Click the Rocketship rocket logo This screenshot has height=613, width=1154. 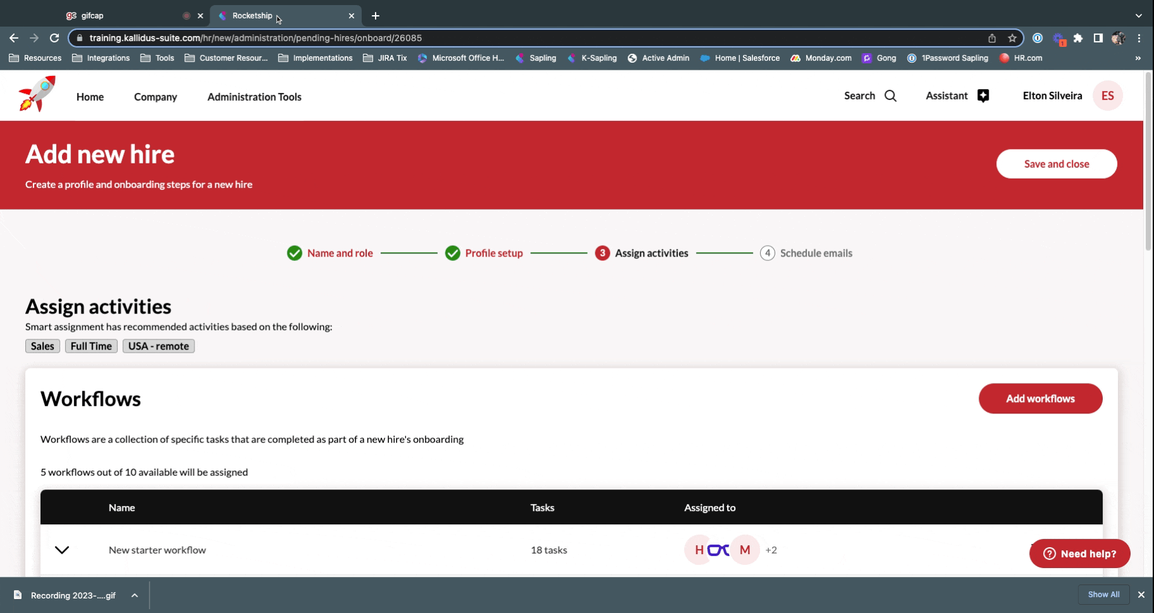pyautogui.click(x=37, y=94)
